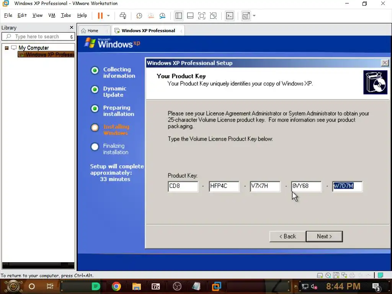This screenshot has width=392, height=294.
Task: Click the floppy device status icon
Action: pos(336,276)
